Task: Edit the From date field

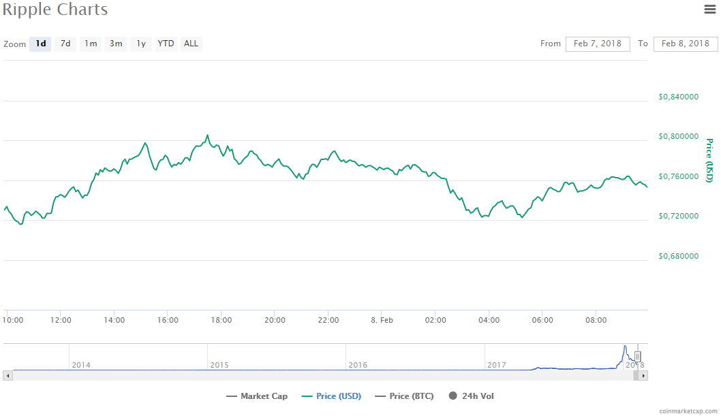Action: click(598, 44)
